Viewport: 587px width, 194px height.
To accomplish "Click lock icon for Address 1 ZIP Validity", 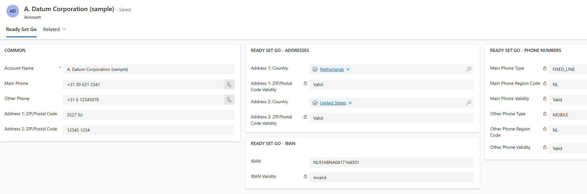I will [x=305, y=83].
